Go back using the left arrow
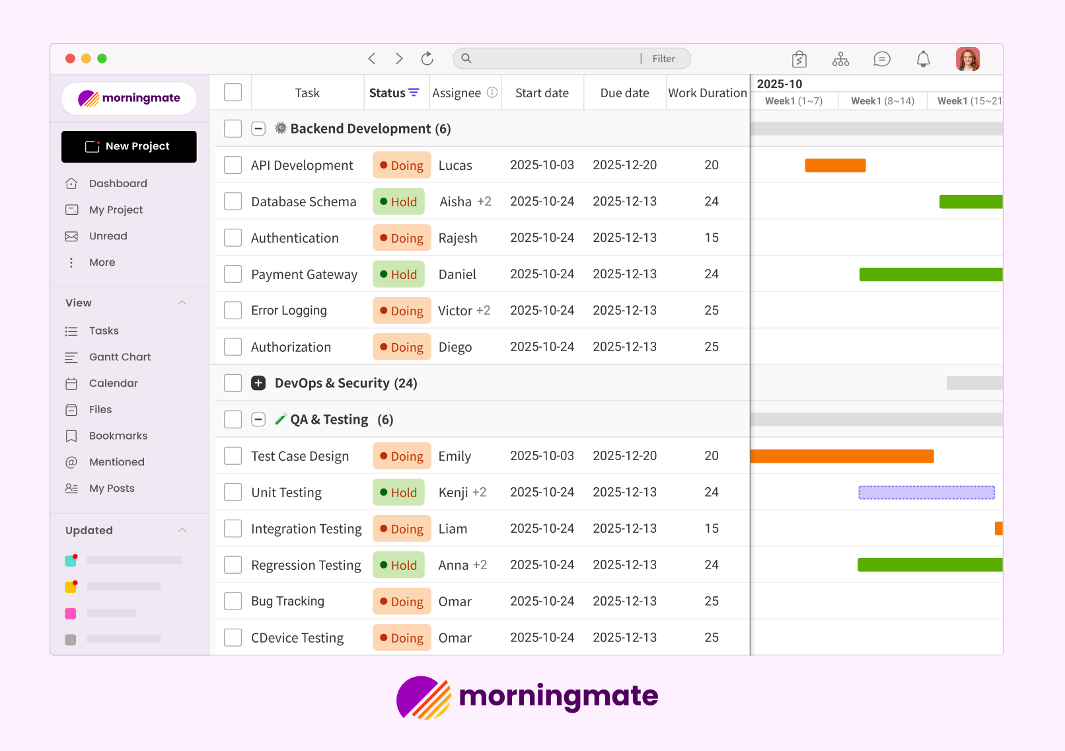The height and width of the screenshot is (751, 1065). [372, 59]
